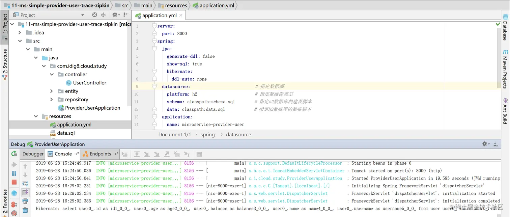This screenshot has height=217, width=510.
Task: Open Debug panel settings gear
Action: pos(486,144)
